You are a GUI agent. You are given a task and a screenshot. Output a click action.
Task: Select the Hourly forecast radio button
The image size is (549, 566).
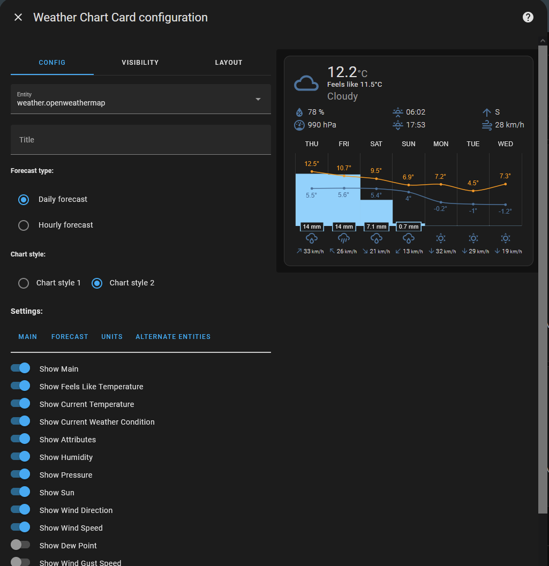pyautogui.click(x=24, y=225)
